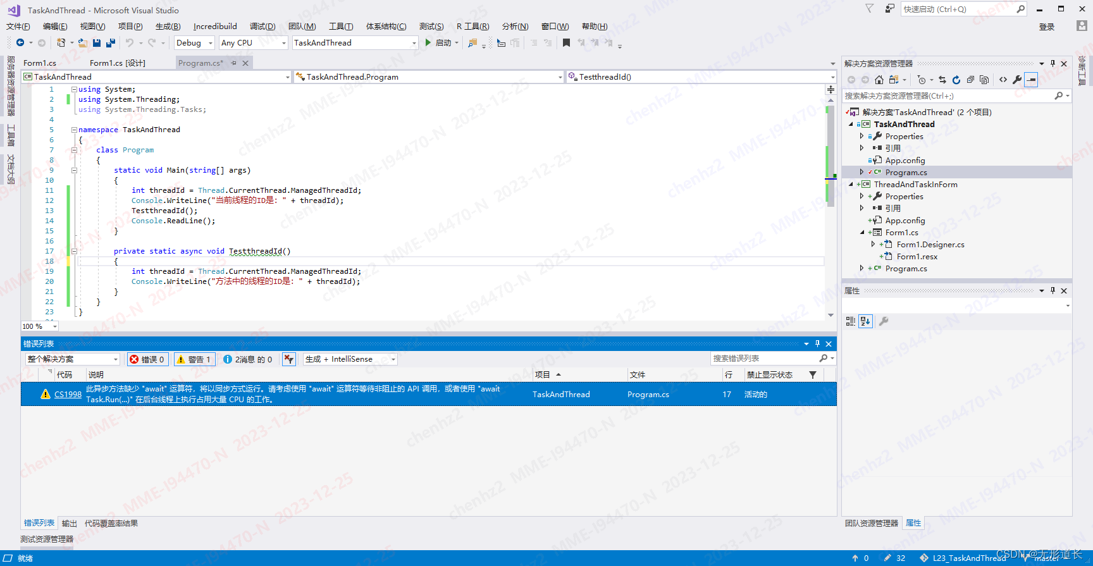The image size is (1093, 566).
Task: Click the property pages wrench in Properties panel
Action: click(884, 321)
